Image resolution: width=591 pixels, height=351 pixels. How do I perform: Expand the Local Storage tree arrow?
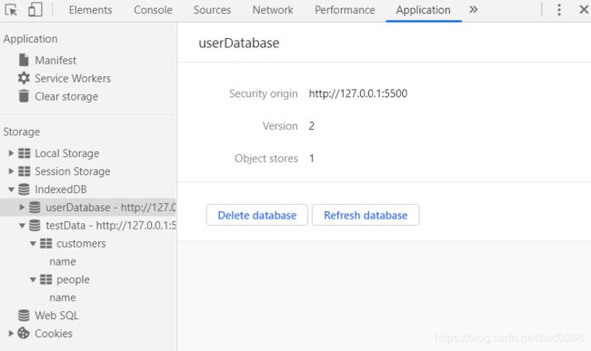[x=11, y=153]
